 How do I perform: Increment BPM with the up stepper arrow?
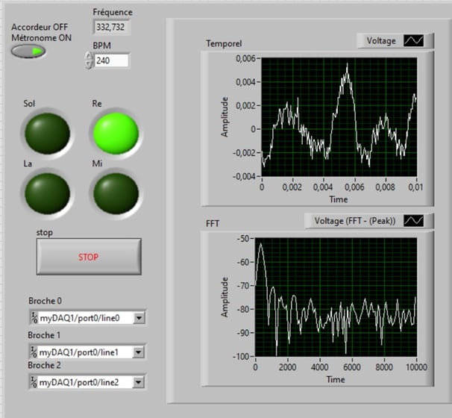[x=89, y=56]
